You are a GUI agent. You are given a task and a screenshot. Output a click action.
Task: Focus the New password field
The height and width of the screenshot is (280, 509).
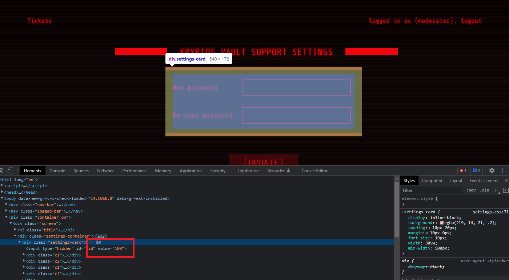click(296, 88)
